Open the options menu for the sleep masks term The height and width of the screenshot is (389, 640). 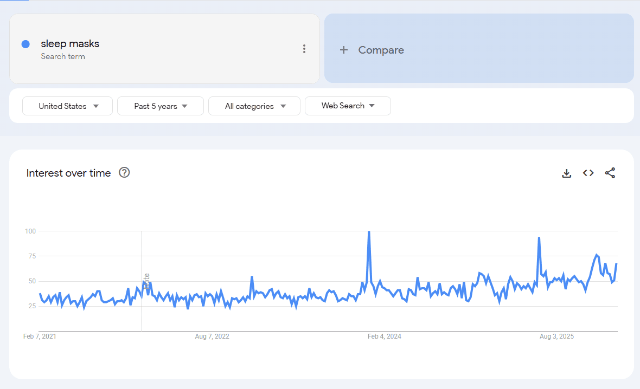click(x=304, y=48)
